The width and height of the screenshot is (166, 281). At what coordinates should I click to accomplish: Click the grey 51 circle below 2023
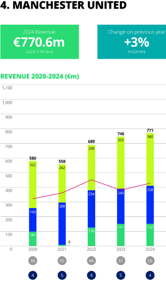pyautogui.click(x=121, y=260)
